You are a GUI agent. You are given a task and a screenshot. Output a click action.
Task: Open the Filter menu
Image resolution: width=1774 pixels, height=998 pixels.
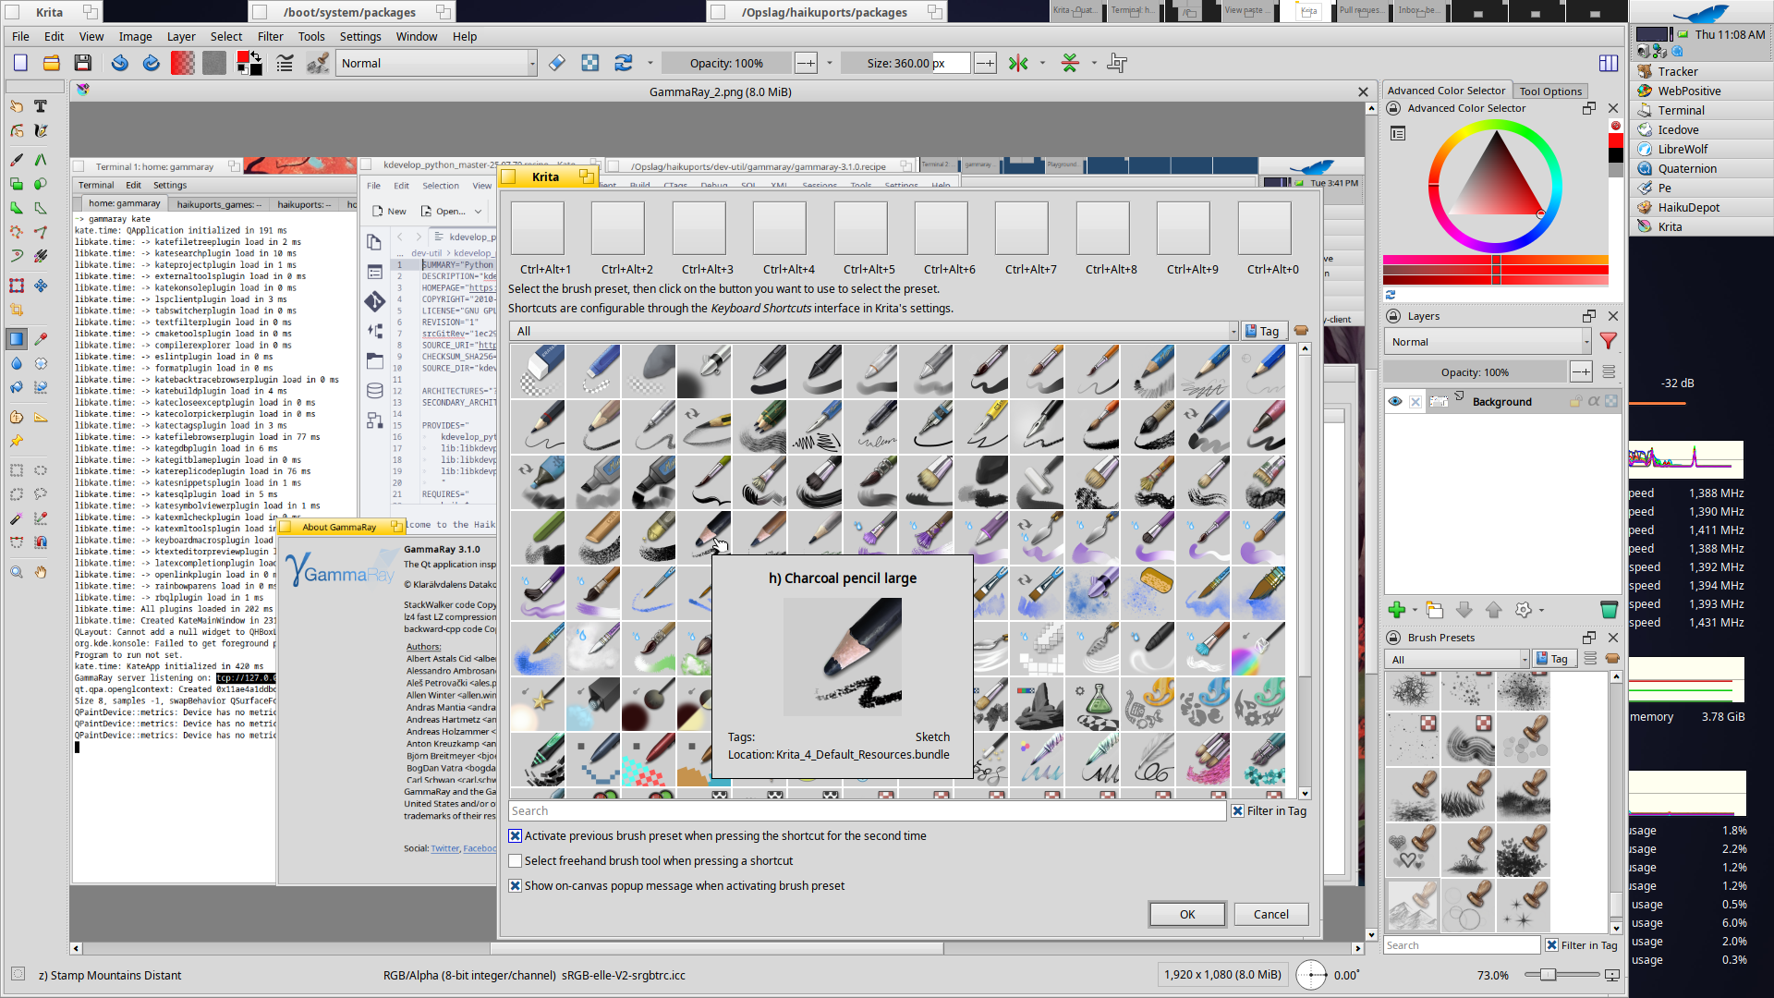tap(270, 36)
